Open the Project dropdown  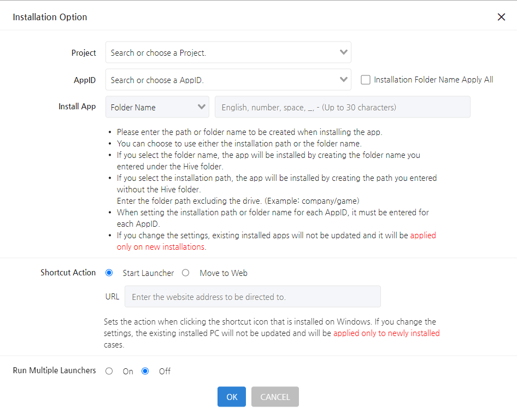228,52
